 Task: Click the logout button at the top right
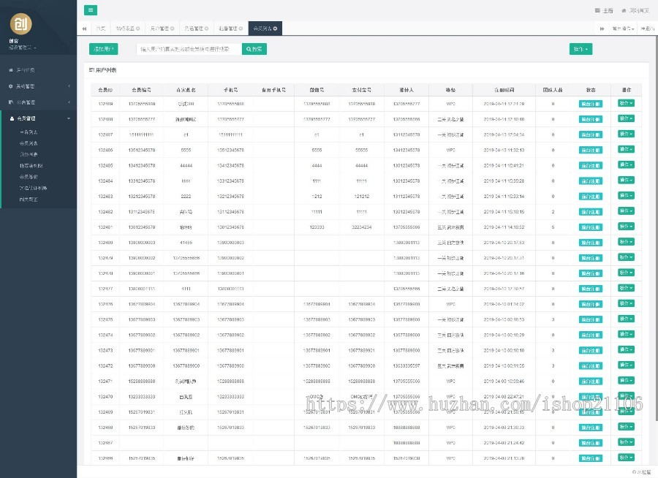click(x=648, y=29)
